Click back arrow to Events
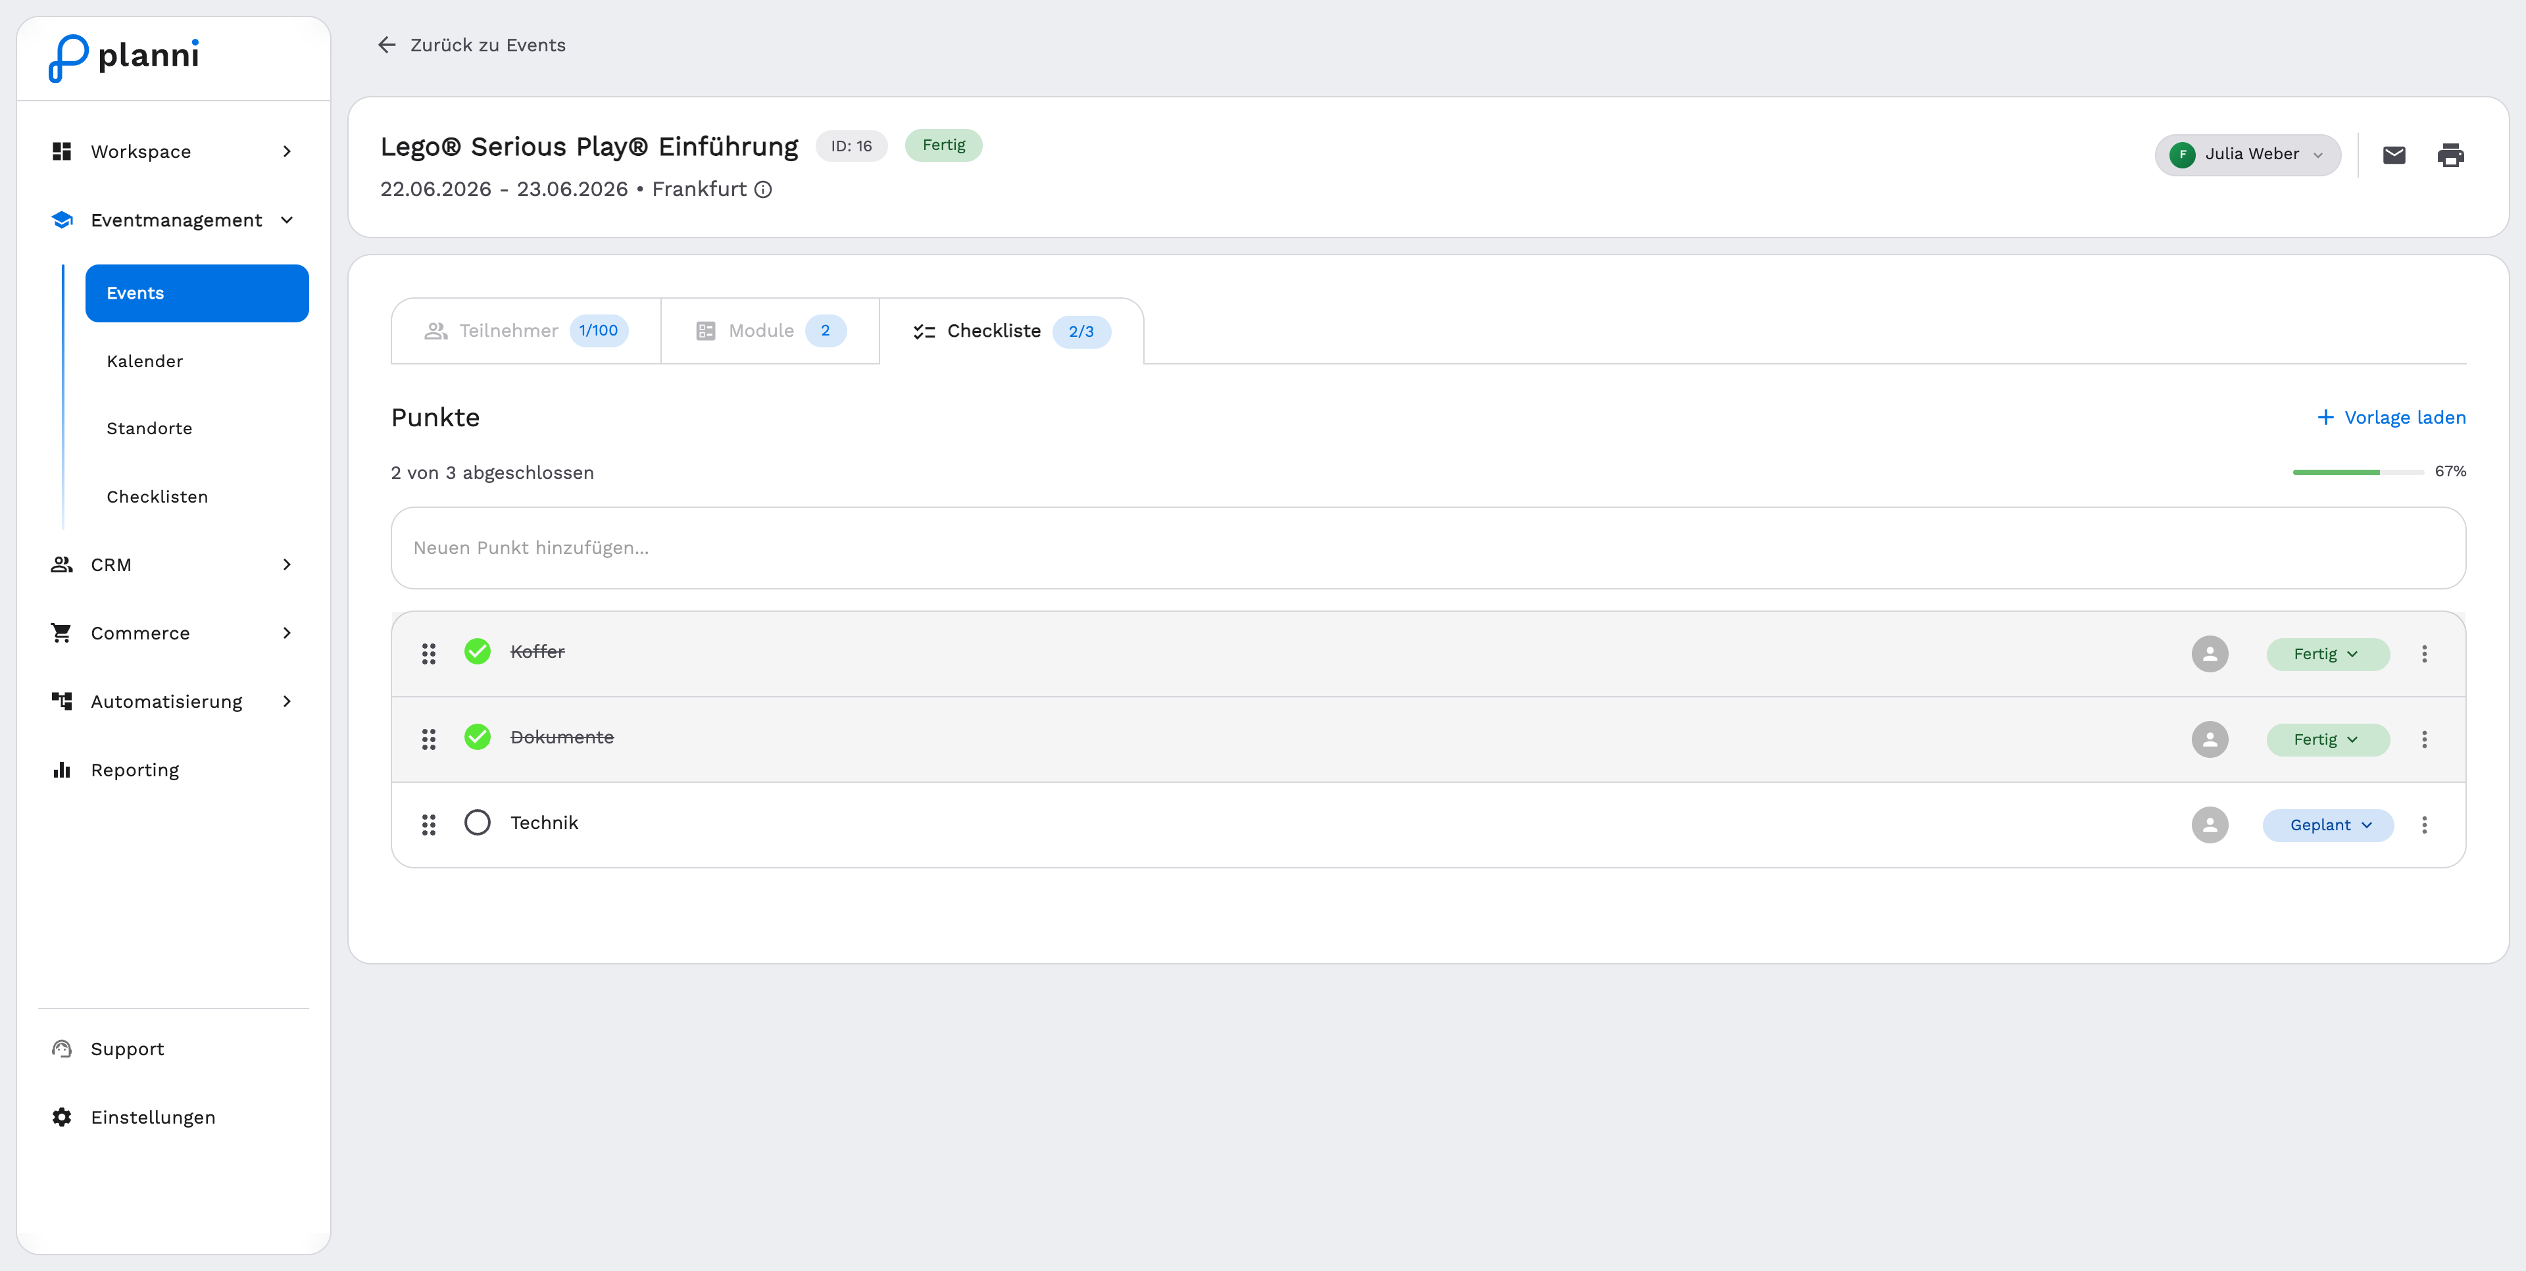This screenshot has height=1271, width=2526. 386,45
